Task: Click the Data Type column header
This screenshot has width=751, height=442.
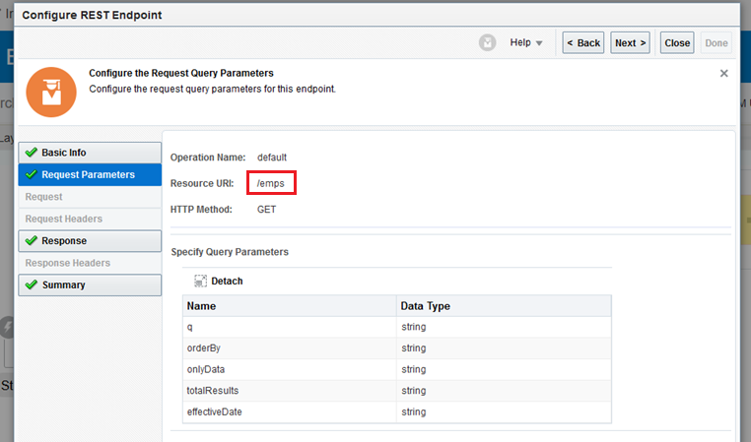Action: (503, 306)
